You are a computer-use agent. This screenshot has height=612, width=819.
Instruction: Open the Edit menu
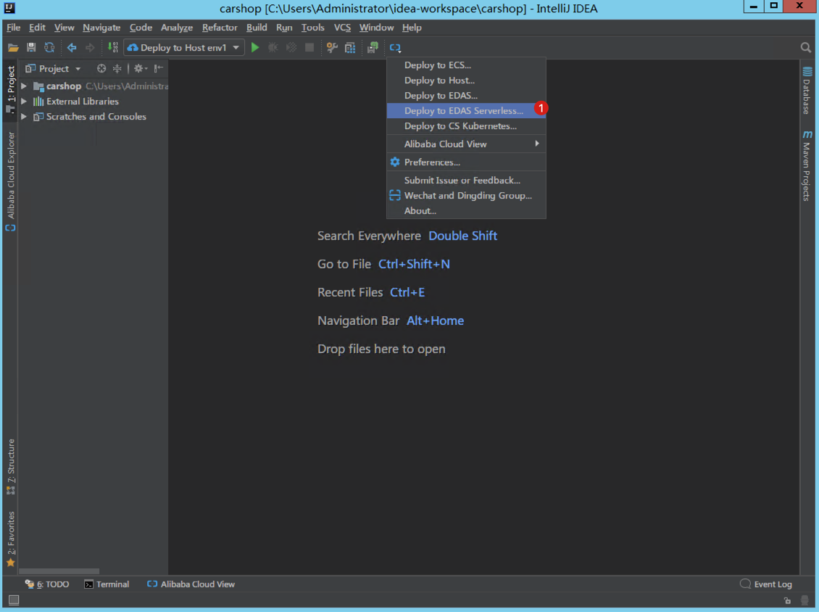37,28
